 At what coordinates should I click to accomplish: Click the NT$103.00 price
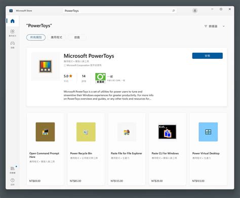tap(198, 181)
